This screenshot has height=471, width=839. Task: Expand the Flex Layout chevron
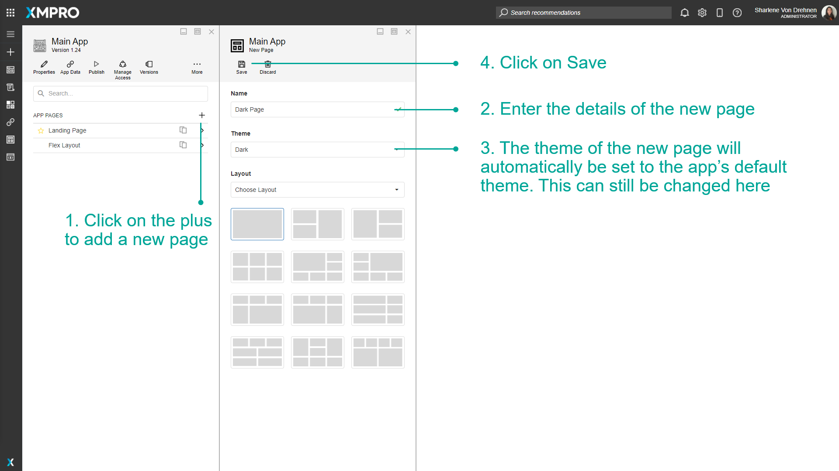(x=202, y=145)
